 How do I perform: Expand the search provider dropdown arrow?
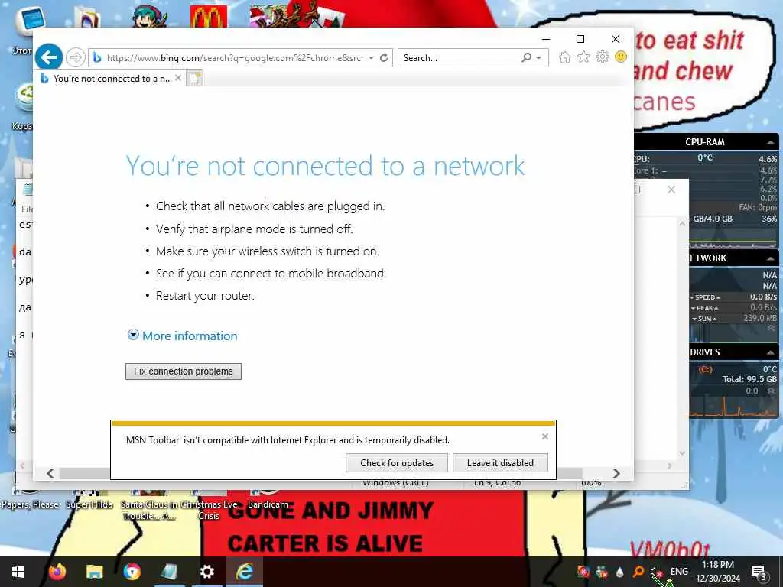539,58
